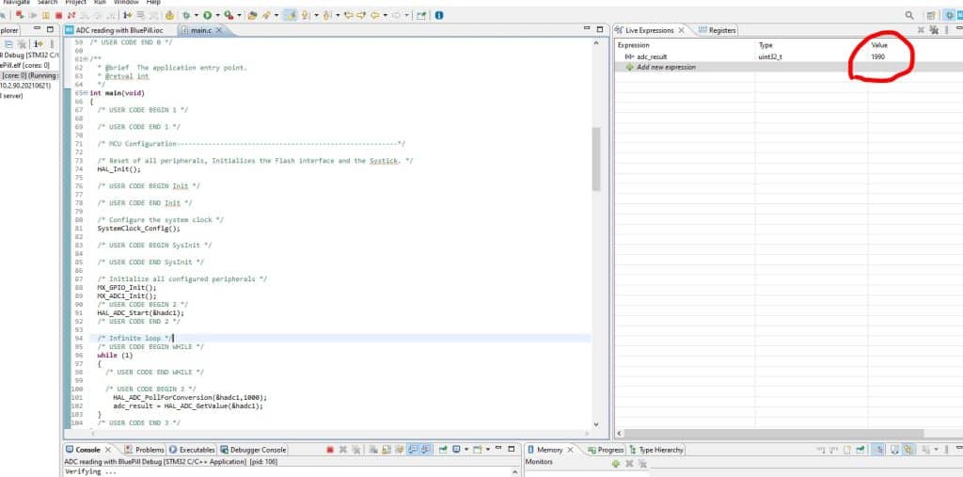Viewport: 963px width, 477px height.
Task: Click the green Add Memory Monitor plus icon
Action: [x=615, y=464]
